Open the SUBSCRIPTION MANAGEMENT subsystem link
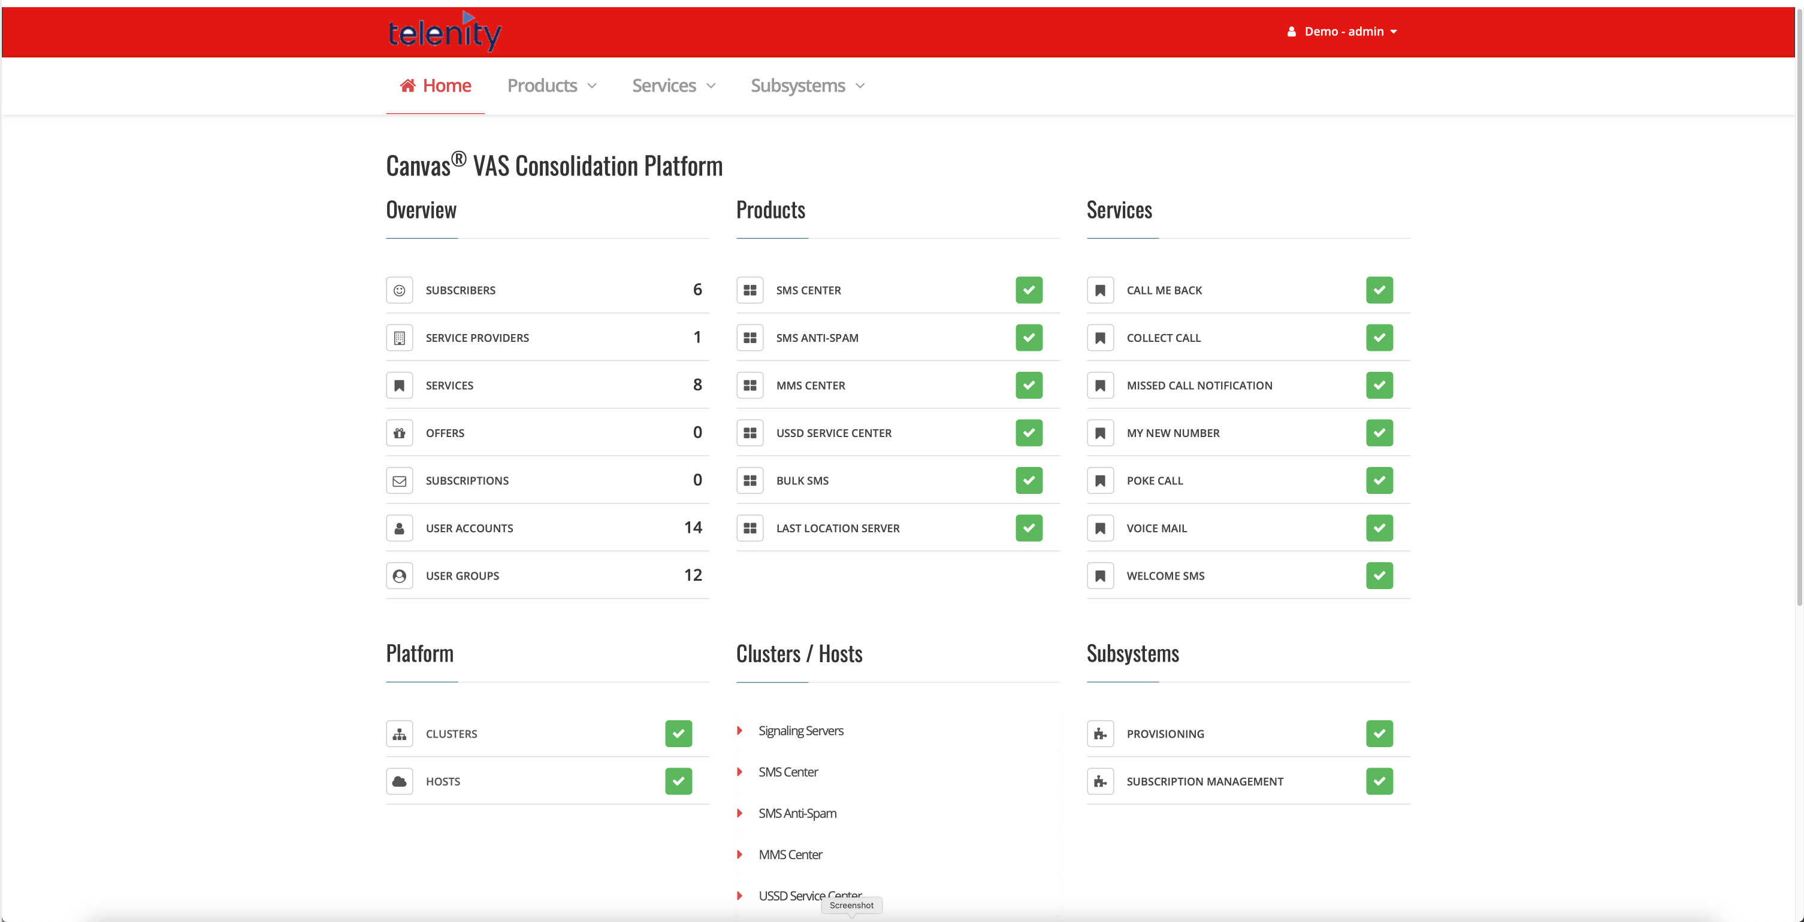The height and width of the screenshot is (922, 1804). point(1204,781)
